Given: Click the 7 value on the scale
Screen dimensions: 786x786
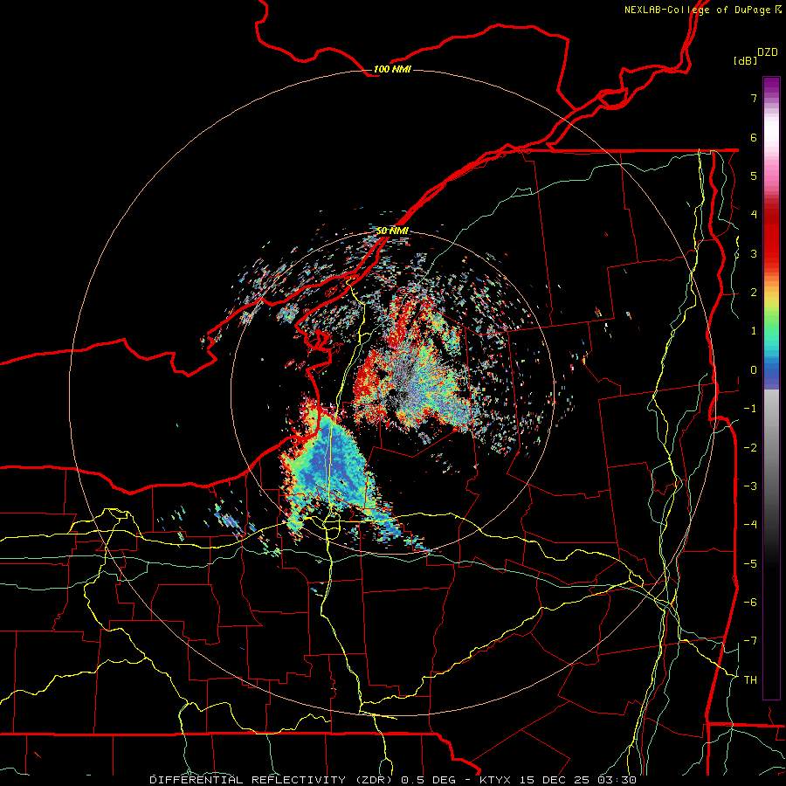Looking at the screenshot, I should coord(754,98).
